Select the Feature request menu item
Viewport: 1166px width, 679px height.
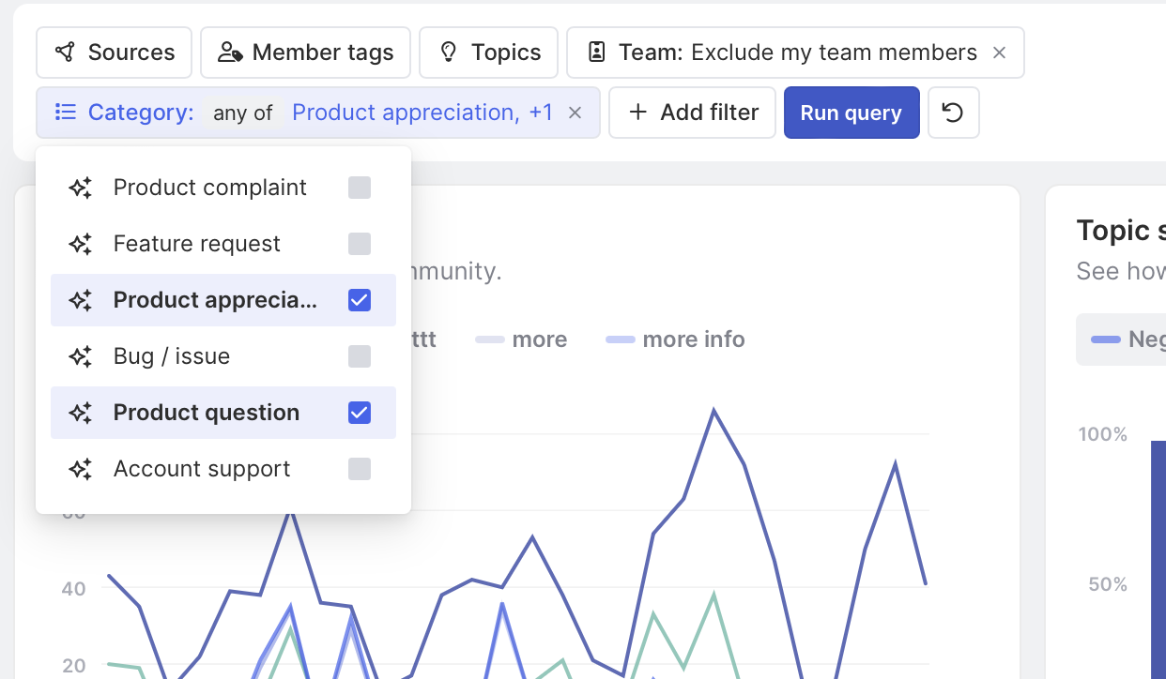click(223, 244)
